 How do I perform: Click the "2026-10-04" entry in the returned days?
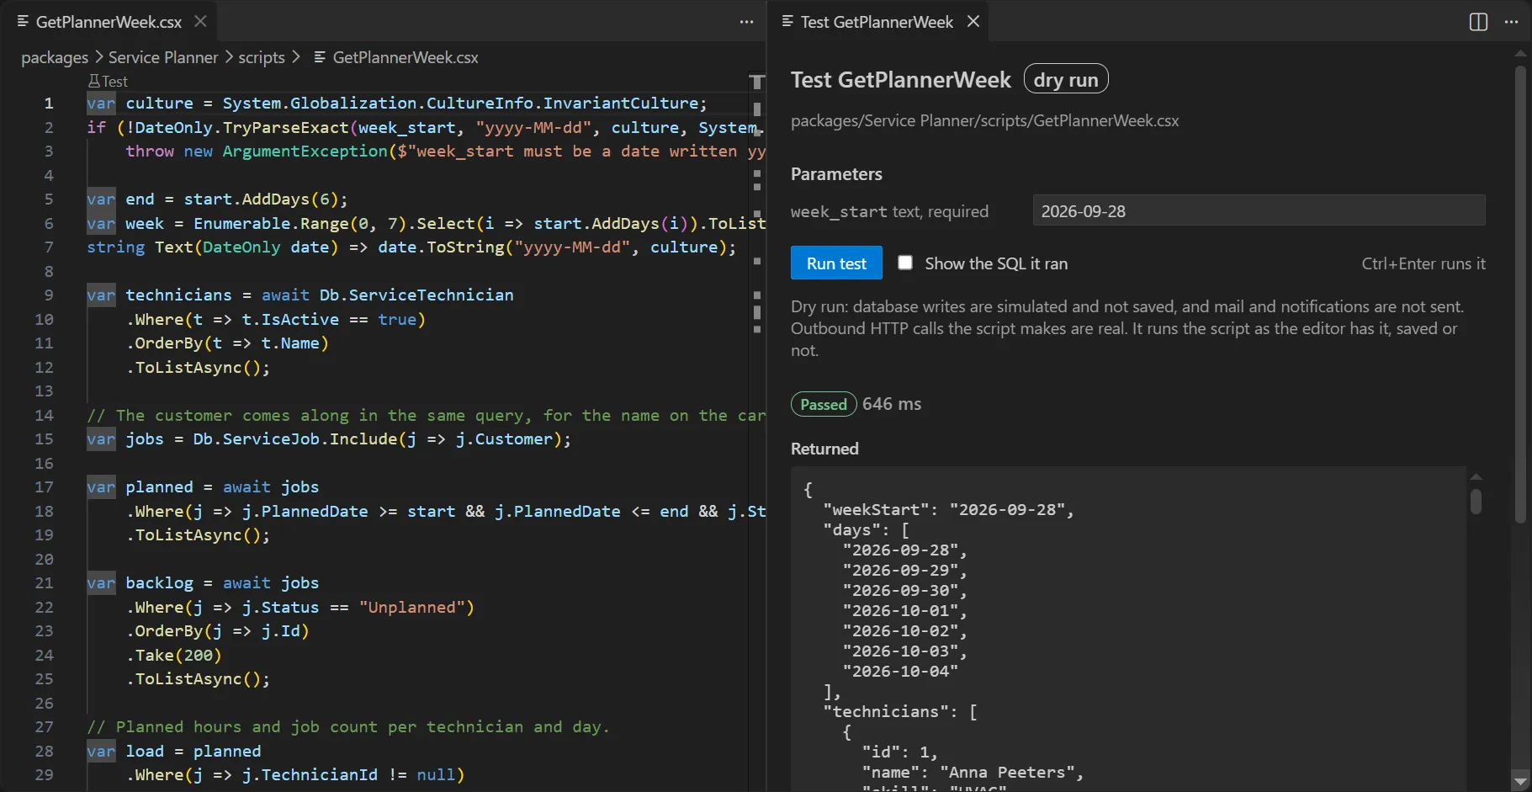coord(900,671)
